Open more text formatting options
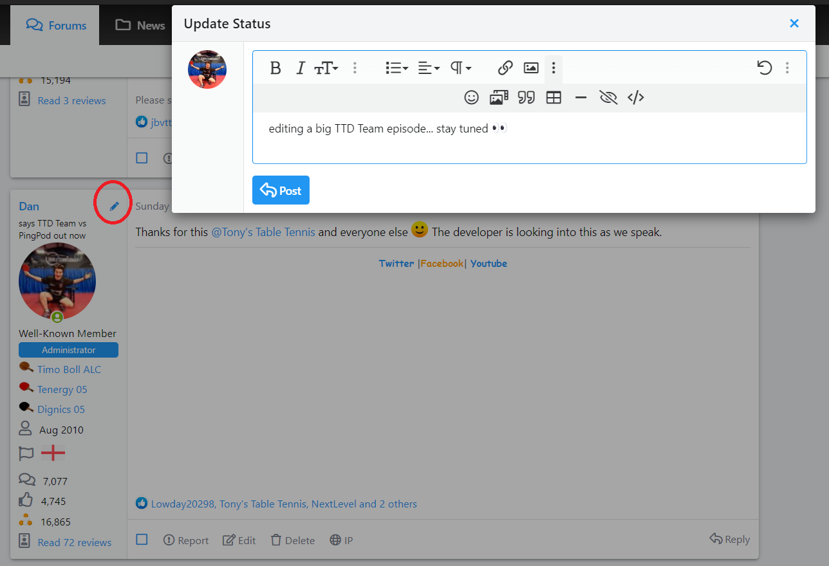The height and width of the screenshot is (566, 829). pos(355,68)
